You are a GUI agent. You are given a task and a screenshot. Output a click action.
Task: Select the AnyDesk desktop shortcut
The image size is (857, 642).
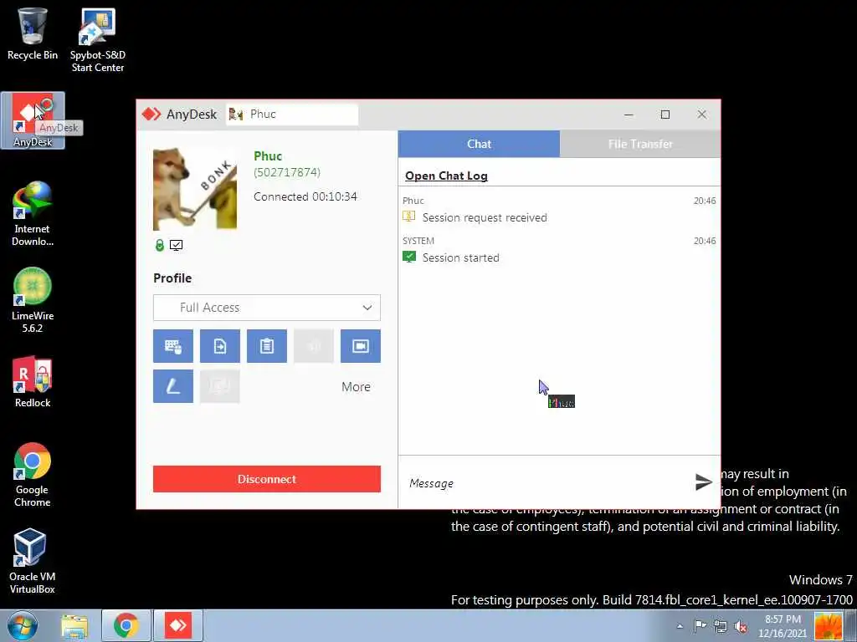pos(33,120)
